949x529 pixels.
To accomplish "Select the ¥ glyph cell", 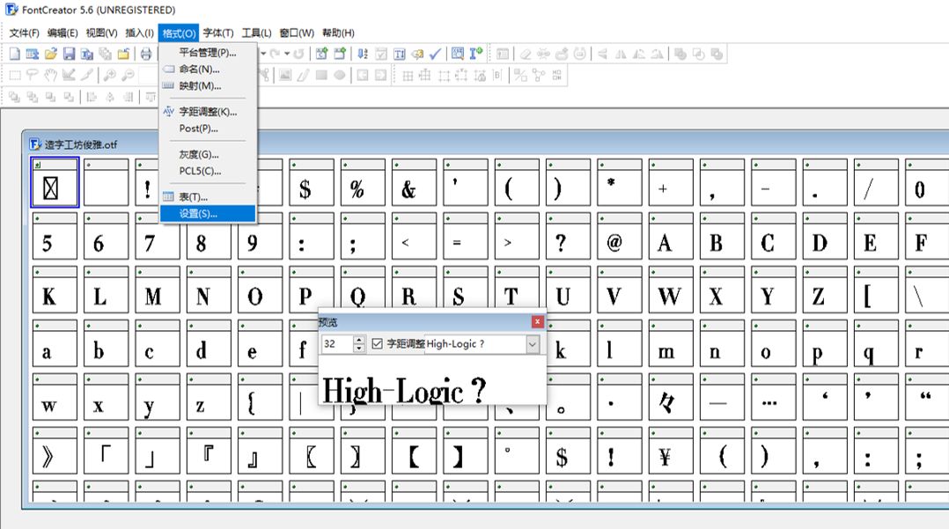I will click(x=671, y=451).
